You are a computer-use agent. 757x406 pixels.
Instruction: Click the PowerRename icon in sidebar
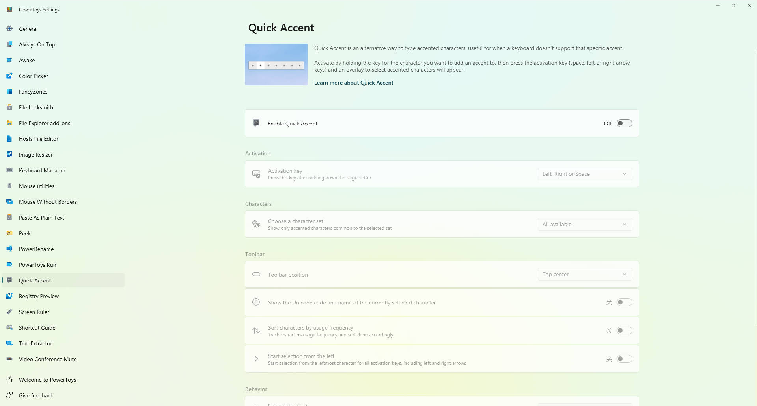pyautogui.click(x=9, y=249)
